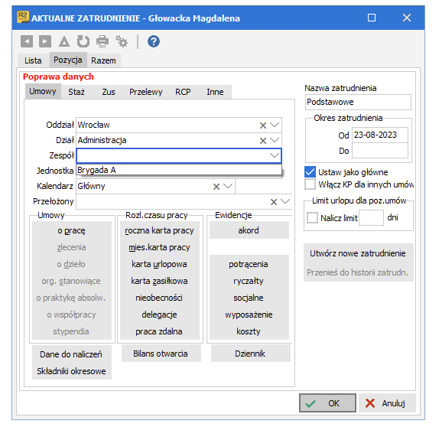The width and height of the screenshot is (439, 427).
Task: Open the akord evidence button
Action: coord(249,230)
